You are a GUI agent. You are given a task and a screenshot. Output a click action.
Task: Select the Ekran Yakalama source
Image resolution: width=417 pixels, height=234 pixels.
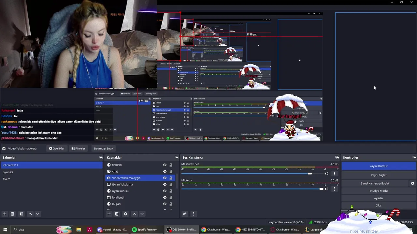point(140,185)
